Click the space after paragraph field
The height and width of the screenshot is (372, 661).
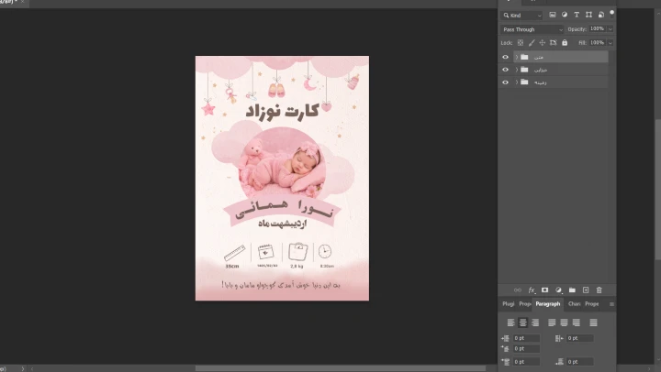click(x=579, y=362)
